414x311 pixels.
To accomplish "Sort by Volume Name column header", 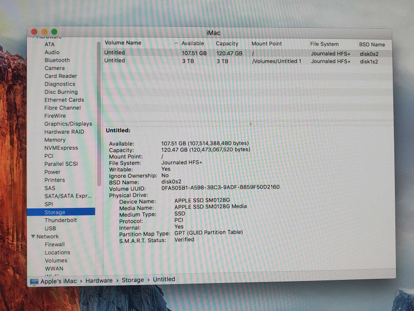I will (x=123, y=43).
